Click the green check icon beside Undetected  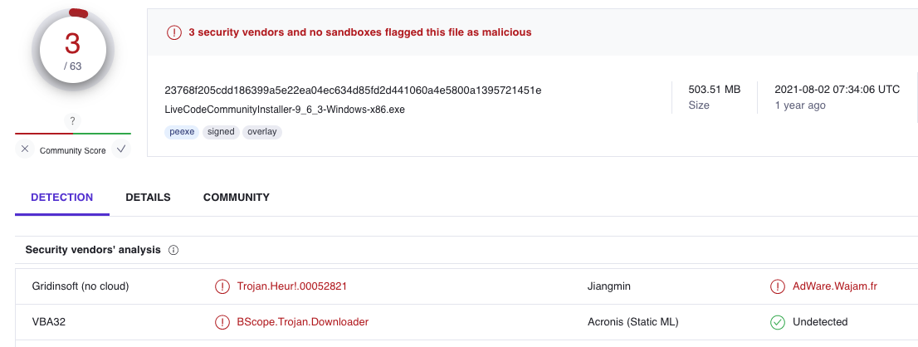pos(778,322)
